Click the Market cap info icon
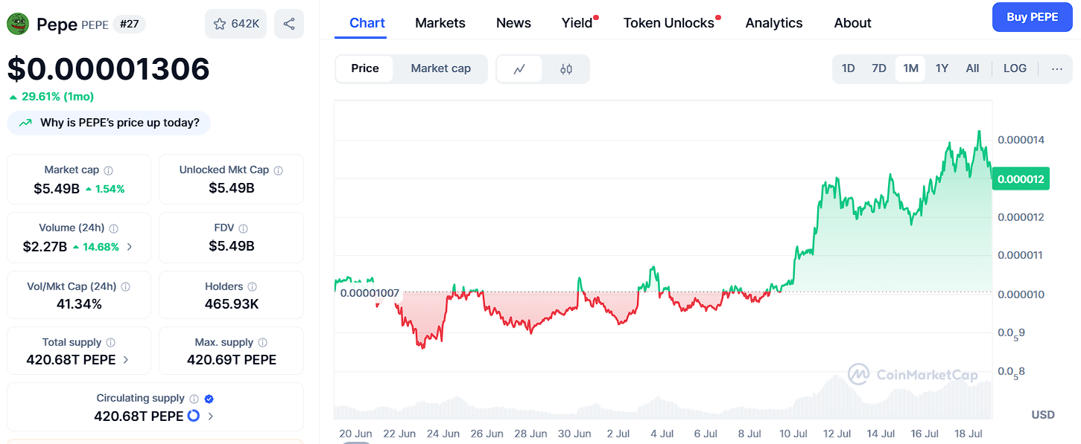The image size is (1081, 444). click(x=109, y=170)
